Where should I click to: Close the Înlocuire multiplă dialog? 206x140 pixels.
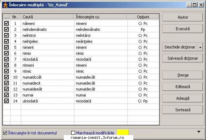coord(201,5)
